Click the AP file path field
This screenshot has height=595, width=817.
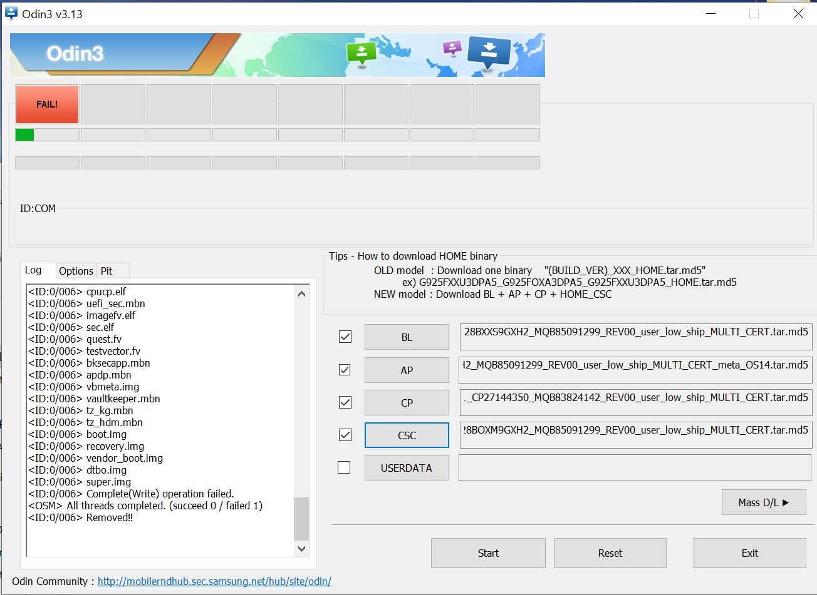tap(635, 370)
